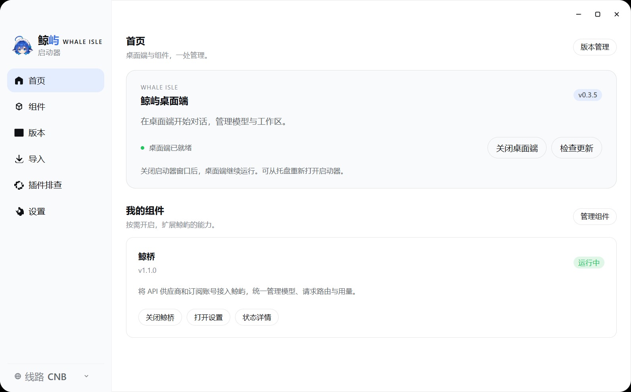
Task: Click 检查更新 to check for updates
Action: tap(576, 148)
